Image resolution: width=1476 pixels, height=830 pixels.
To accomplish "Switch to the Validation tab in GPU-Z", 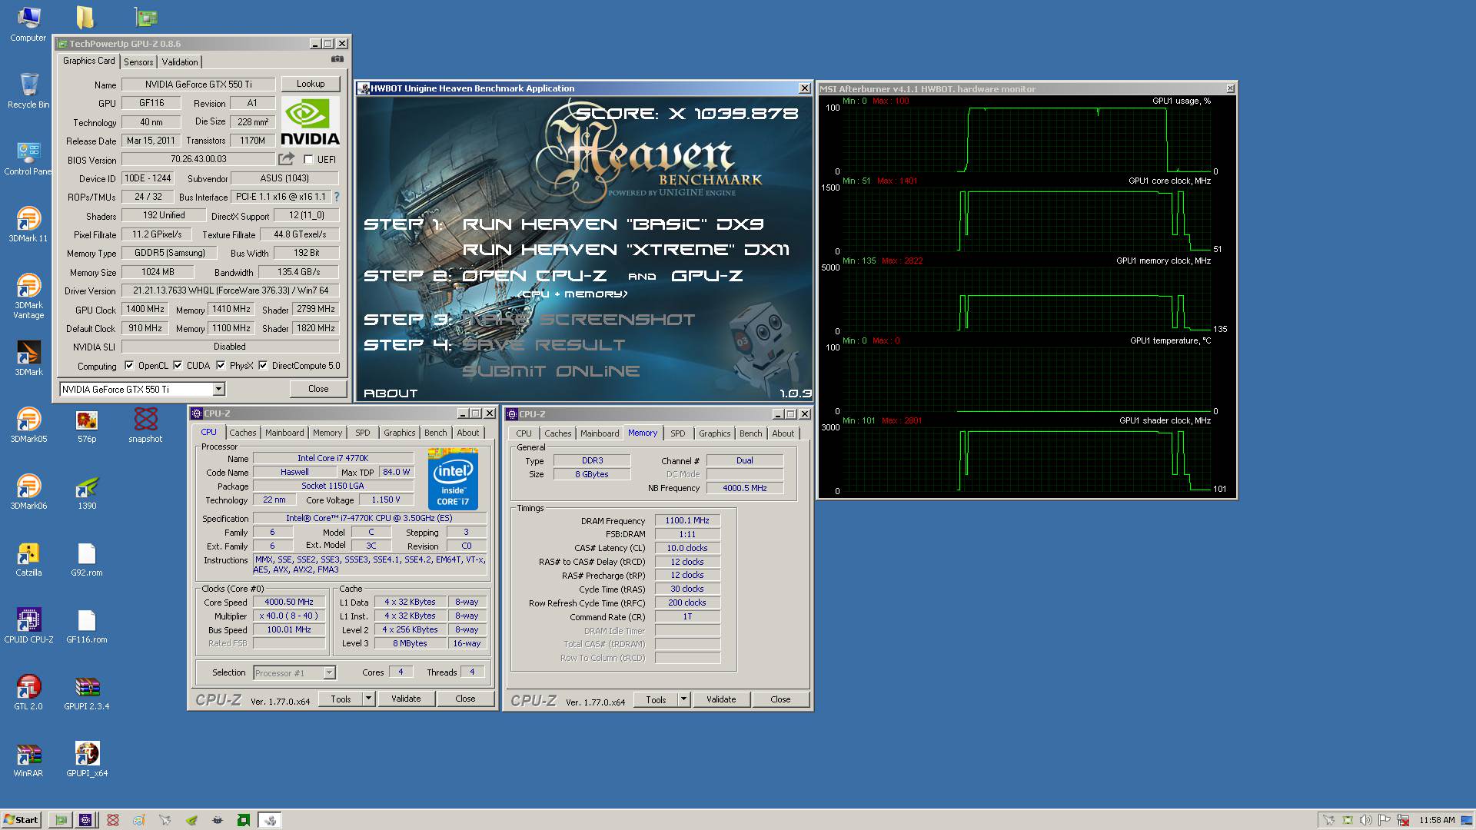I will [180, 62].
